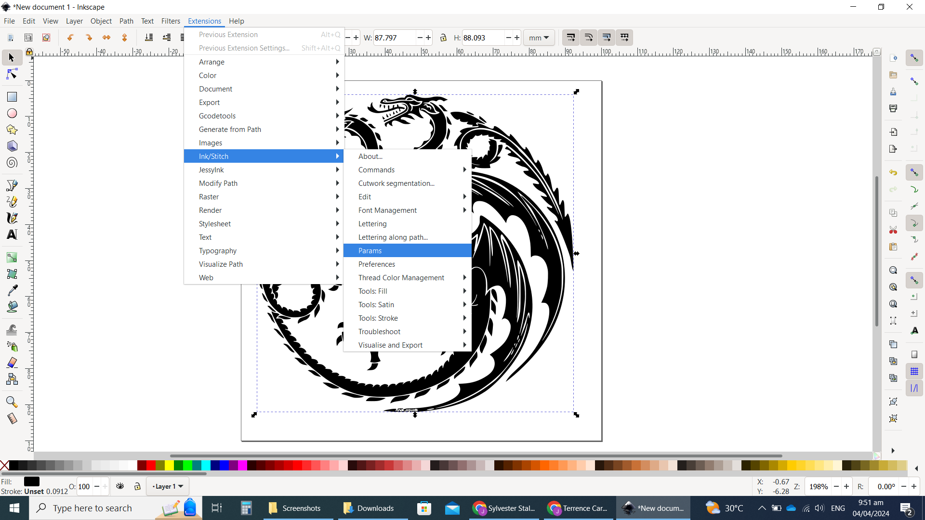
Task: Click the Width input field
Action: point(394,38)
